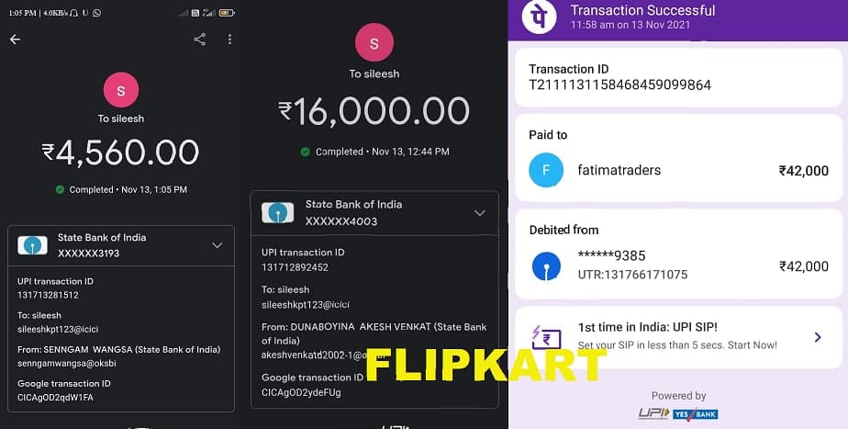Tap the Google transaction ID CICAgOD2qdW1FA
The image size is (848, 429).
coord(55,398)
